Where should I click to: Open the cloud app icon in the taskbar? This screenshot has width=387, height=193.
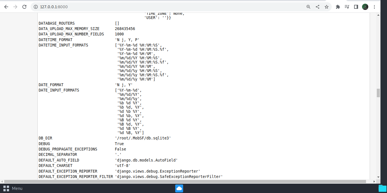(x=179, y=188)
